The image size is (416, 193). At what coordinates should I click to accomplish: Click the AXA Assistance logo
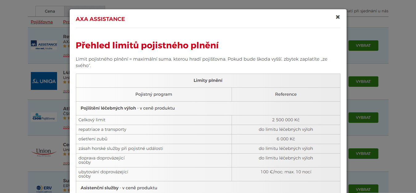(44, 45)
